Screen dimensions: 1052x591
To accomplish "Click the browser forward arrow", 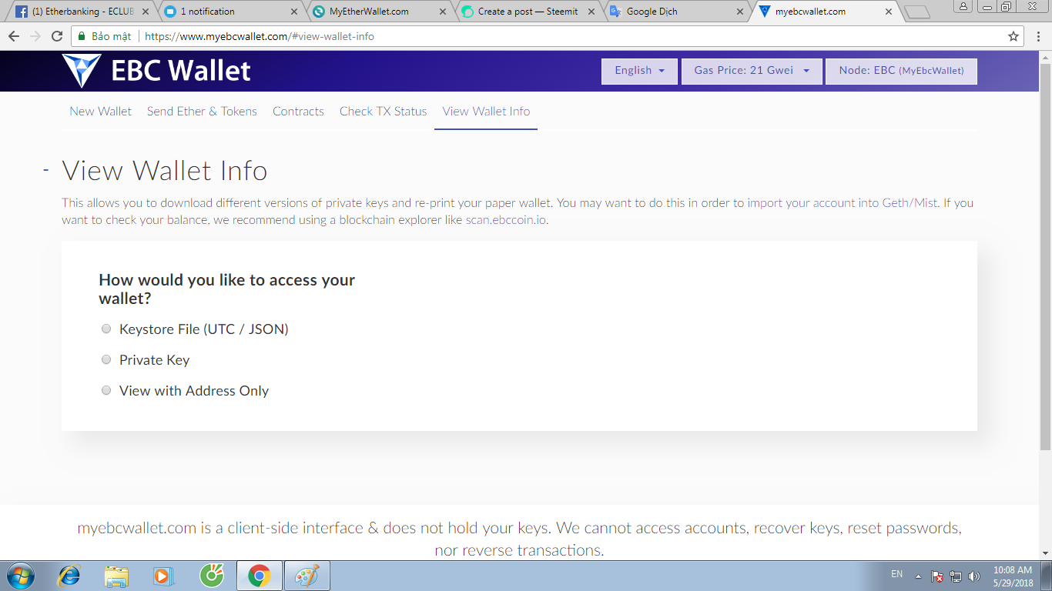I will (x=35, y=36).
